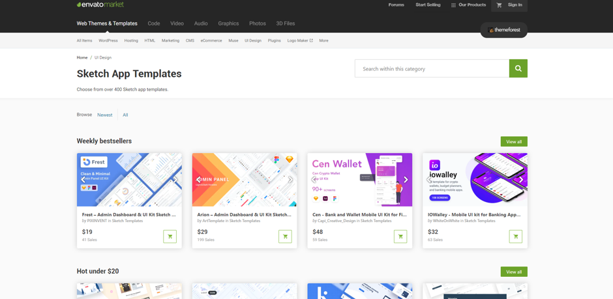Screen dimensions: 613x299
Task: Switch to the 3D Files category
Action: [x=286, y=23]
